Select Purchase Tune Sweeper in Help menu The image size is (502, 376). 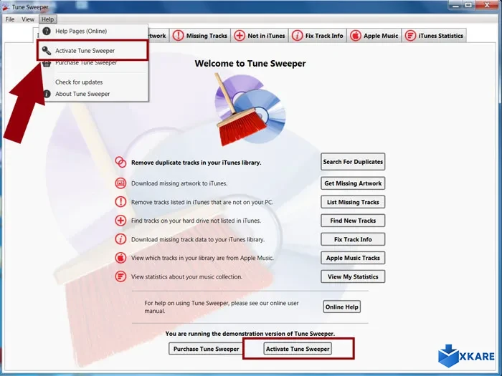[93, 63]
